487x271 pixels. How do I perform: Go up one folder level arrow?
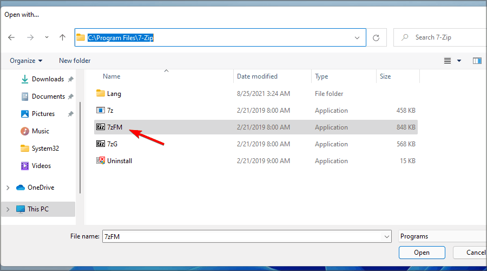pyautogui.click(x=62, y=37)
